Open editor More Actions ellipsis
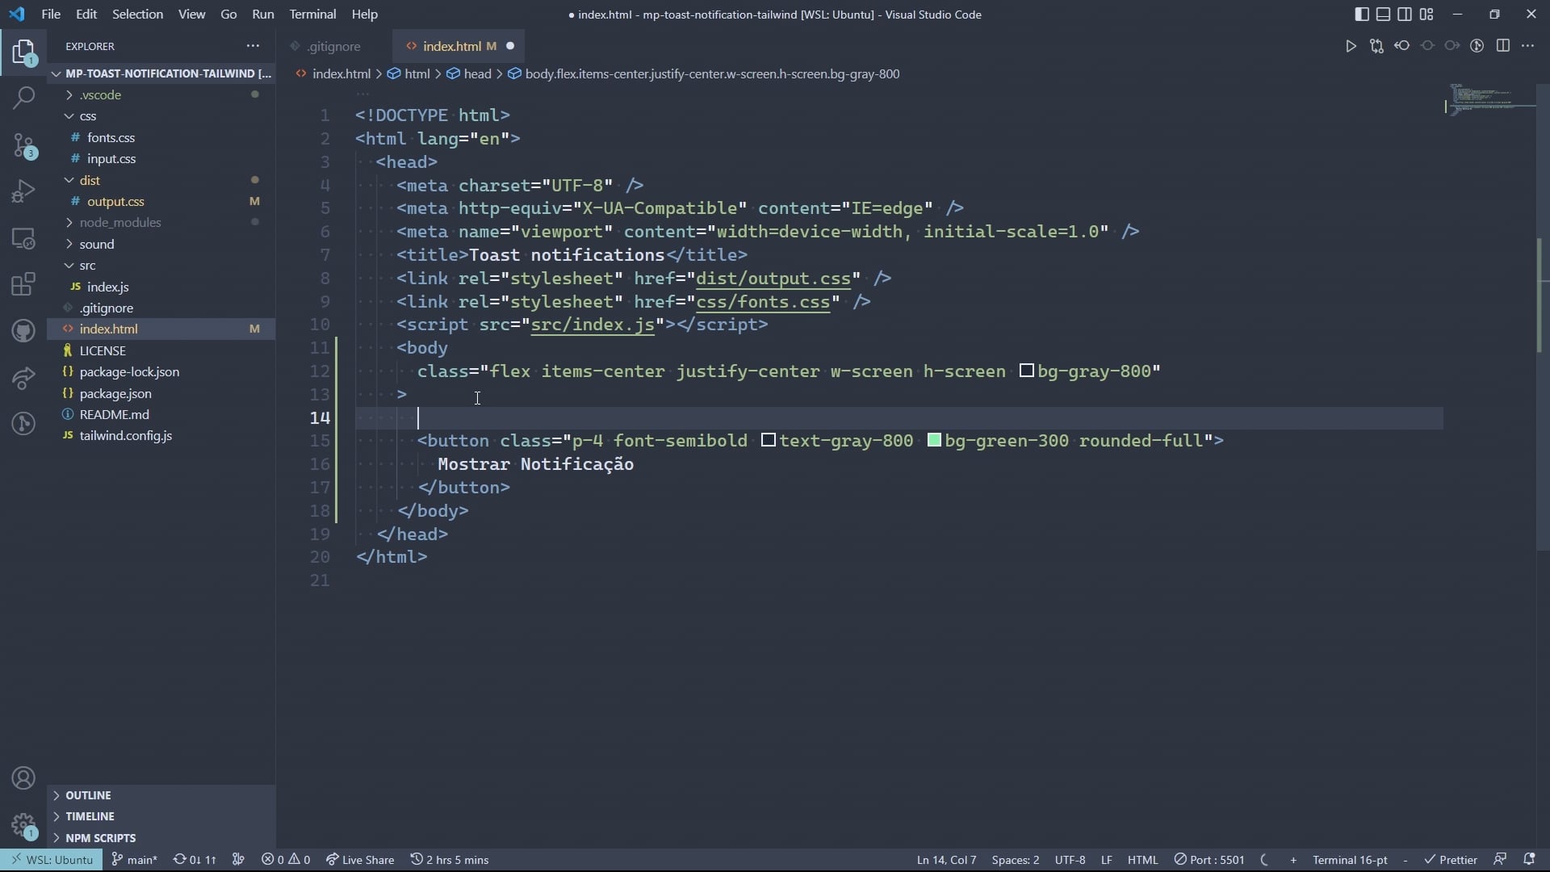The height and width of the screenshot is (872, 1550). coord(1527,46)
